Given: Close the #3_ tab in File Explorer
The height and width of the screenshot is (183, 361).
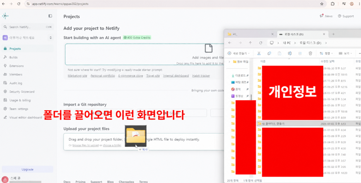Looking at the screenshot, I should coord(273,34).
